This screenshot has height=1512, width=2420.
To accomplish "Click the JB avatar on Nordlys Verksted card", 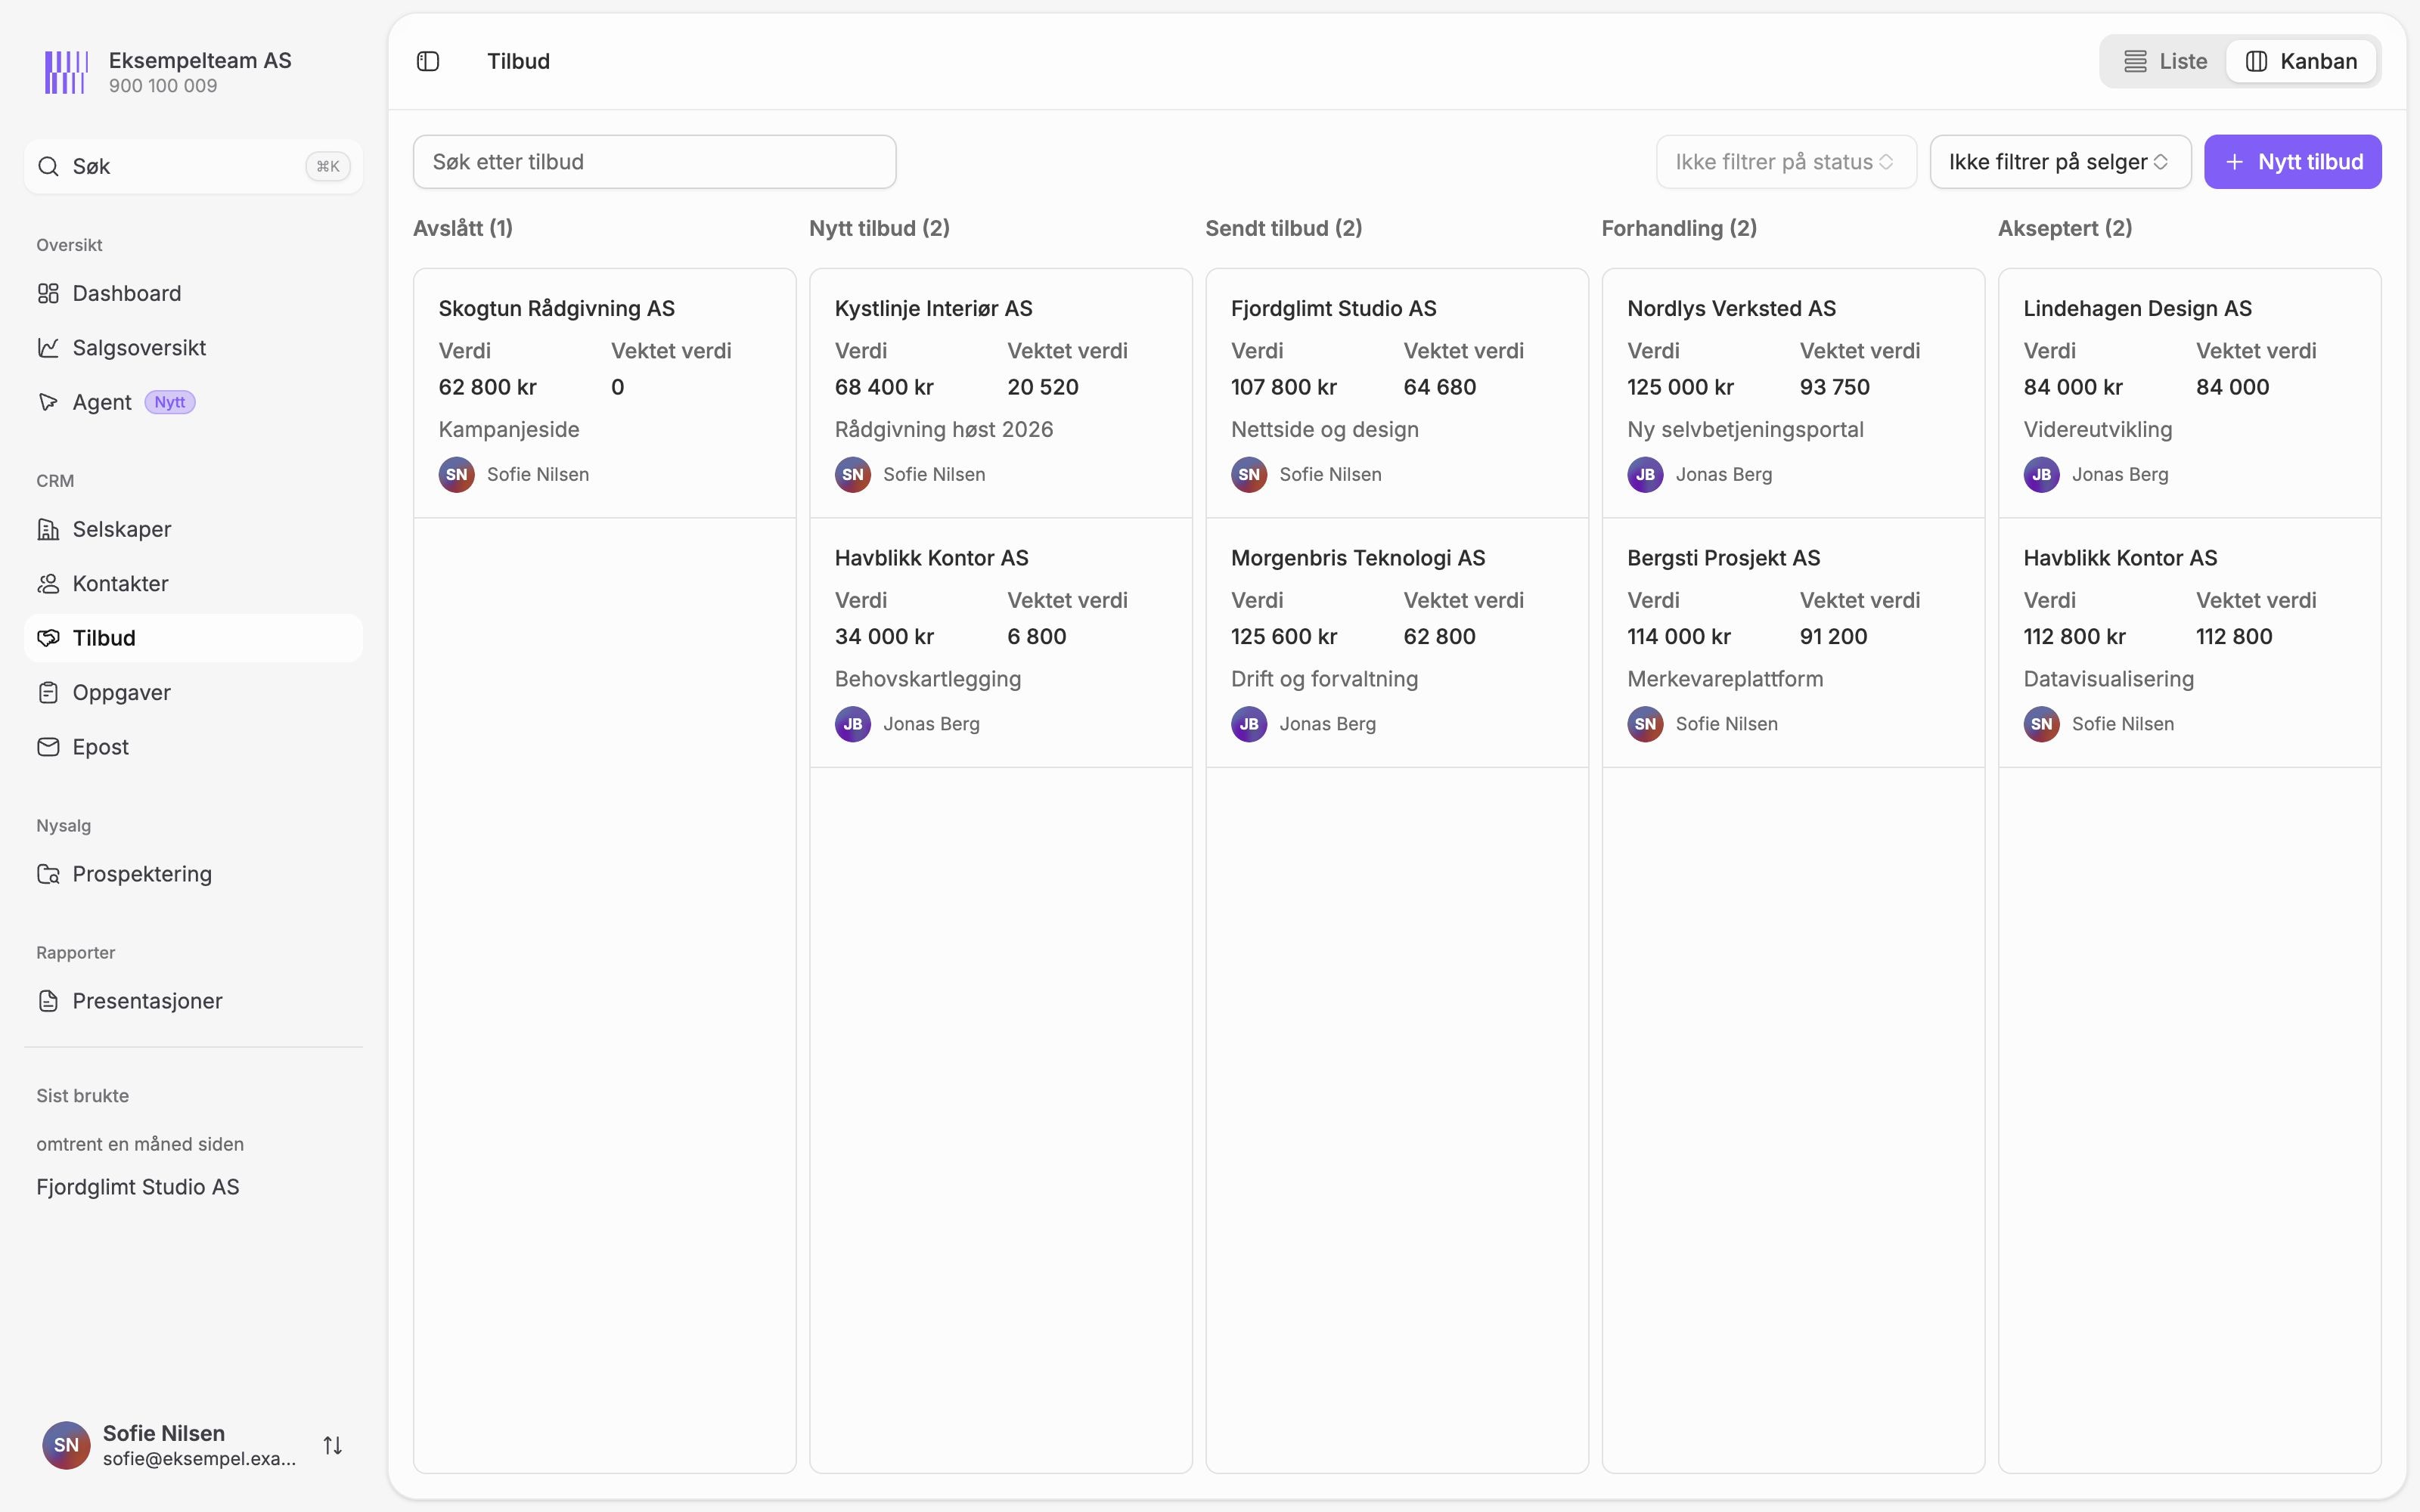I will point(1645,475).
